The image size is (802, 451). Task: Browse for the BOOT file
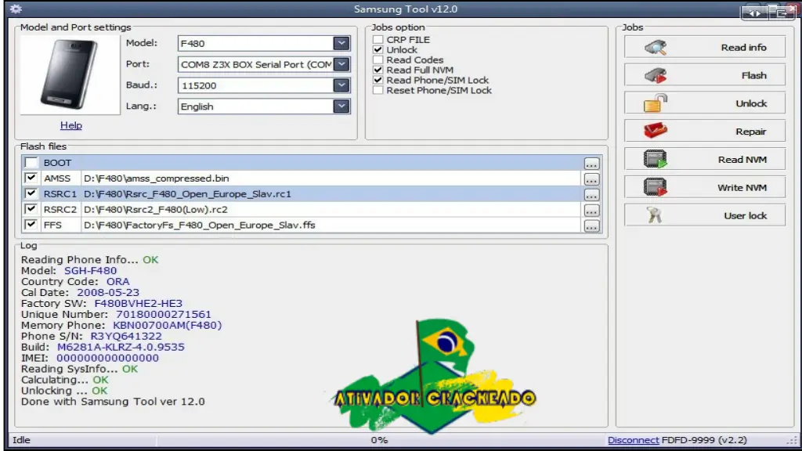click(x=591, y=164)
